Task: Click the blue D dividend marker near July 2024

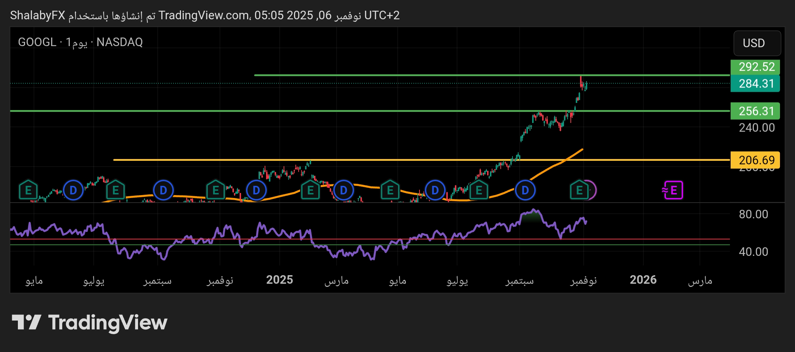Action: pos(73,190)
